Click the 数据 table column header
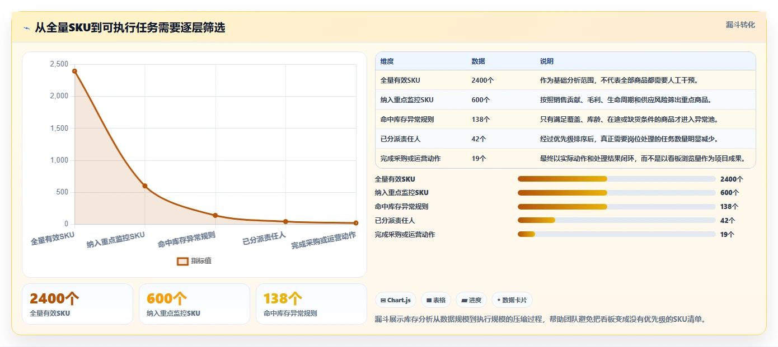The height and width of the screenshot is (347, 778). pos(478,61)
